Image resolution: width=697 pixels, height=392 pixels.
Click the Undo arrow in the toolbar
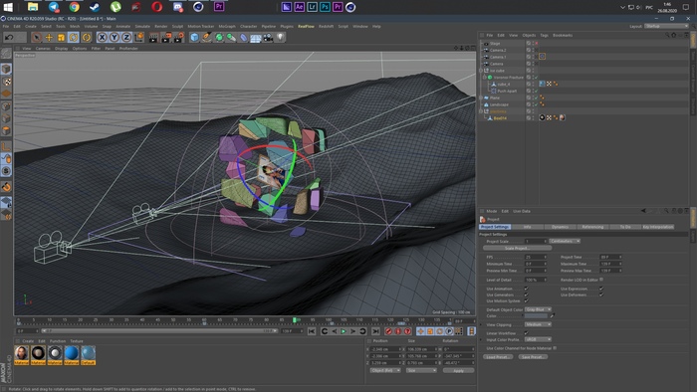9,38
